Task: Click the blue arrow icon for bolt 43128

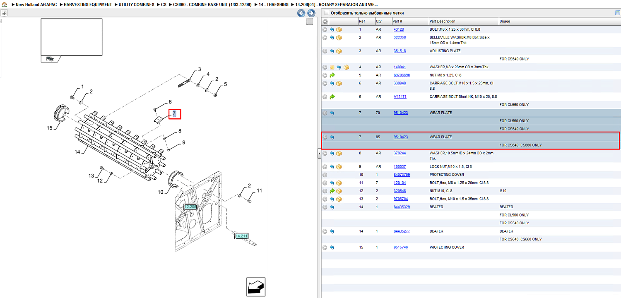Action: 332,30
